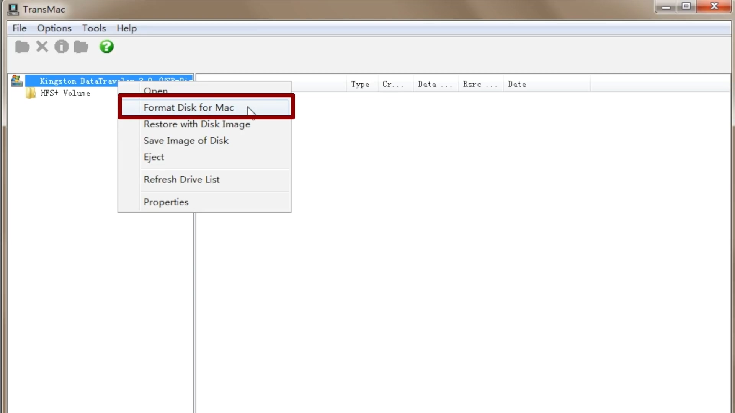Select Restore with Disk Image
Image resolution: width=735 pixels, height=413 pixels.
tap(196, 124)
